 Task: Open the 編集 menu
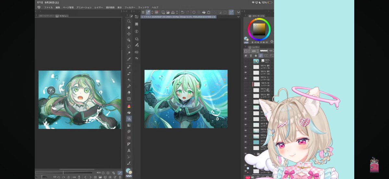(x=58, y=7)
